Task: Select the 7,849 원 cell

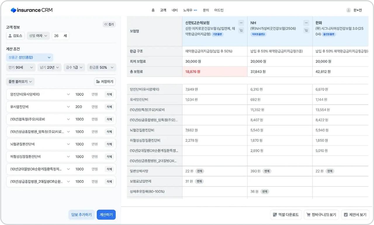Action: 215,89
